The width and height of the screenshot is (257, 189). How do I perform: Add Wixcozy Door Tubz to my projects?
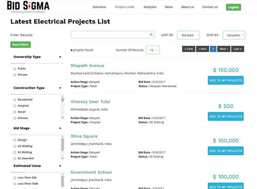226,116
